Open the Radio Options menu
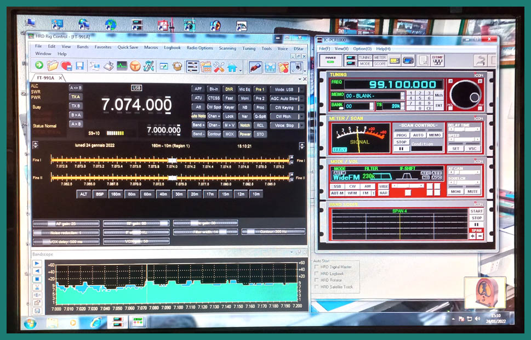 (199, 48)
